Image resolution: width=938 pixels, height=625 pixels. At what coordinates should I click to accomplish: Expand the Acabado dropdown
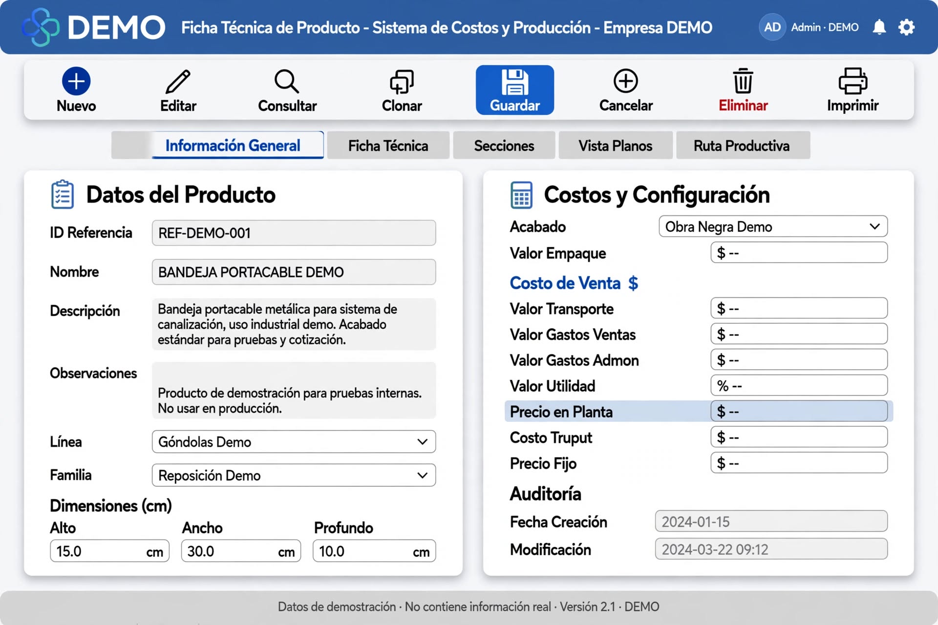pos(773,227)
